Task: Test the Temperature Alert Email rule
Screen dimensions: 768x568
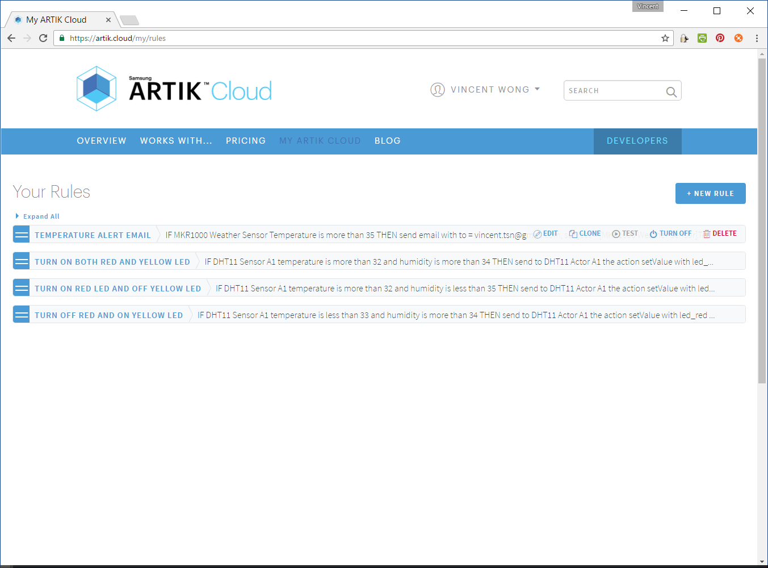Action: click(x=624, y=233)
